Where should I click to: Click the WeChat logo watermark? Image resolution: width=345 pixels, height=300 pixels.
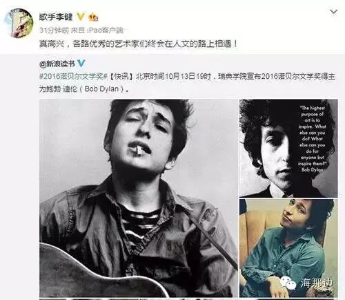coord(288,283)
